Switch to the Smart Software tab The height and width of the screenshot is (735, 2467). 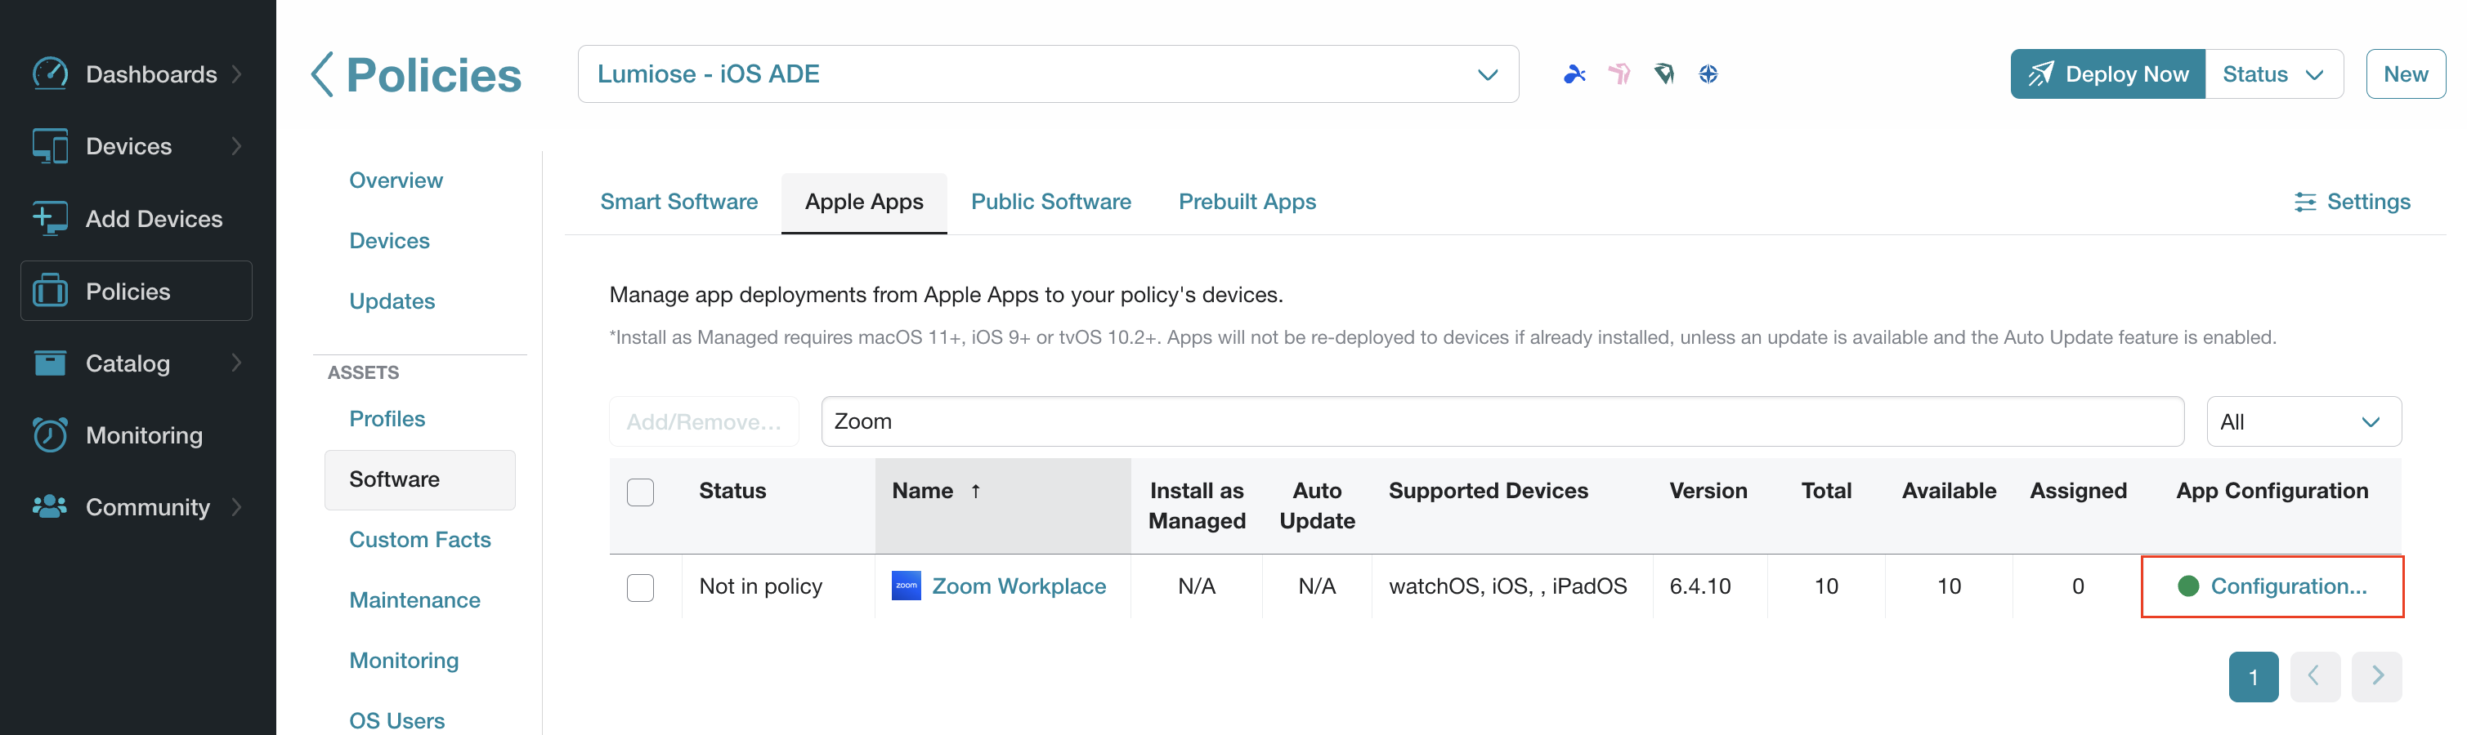679,202
